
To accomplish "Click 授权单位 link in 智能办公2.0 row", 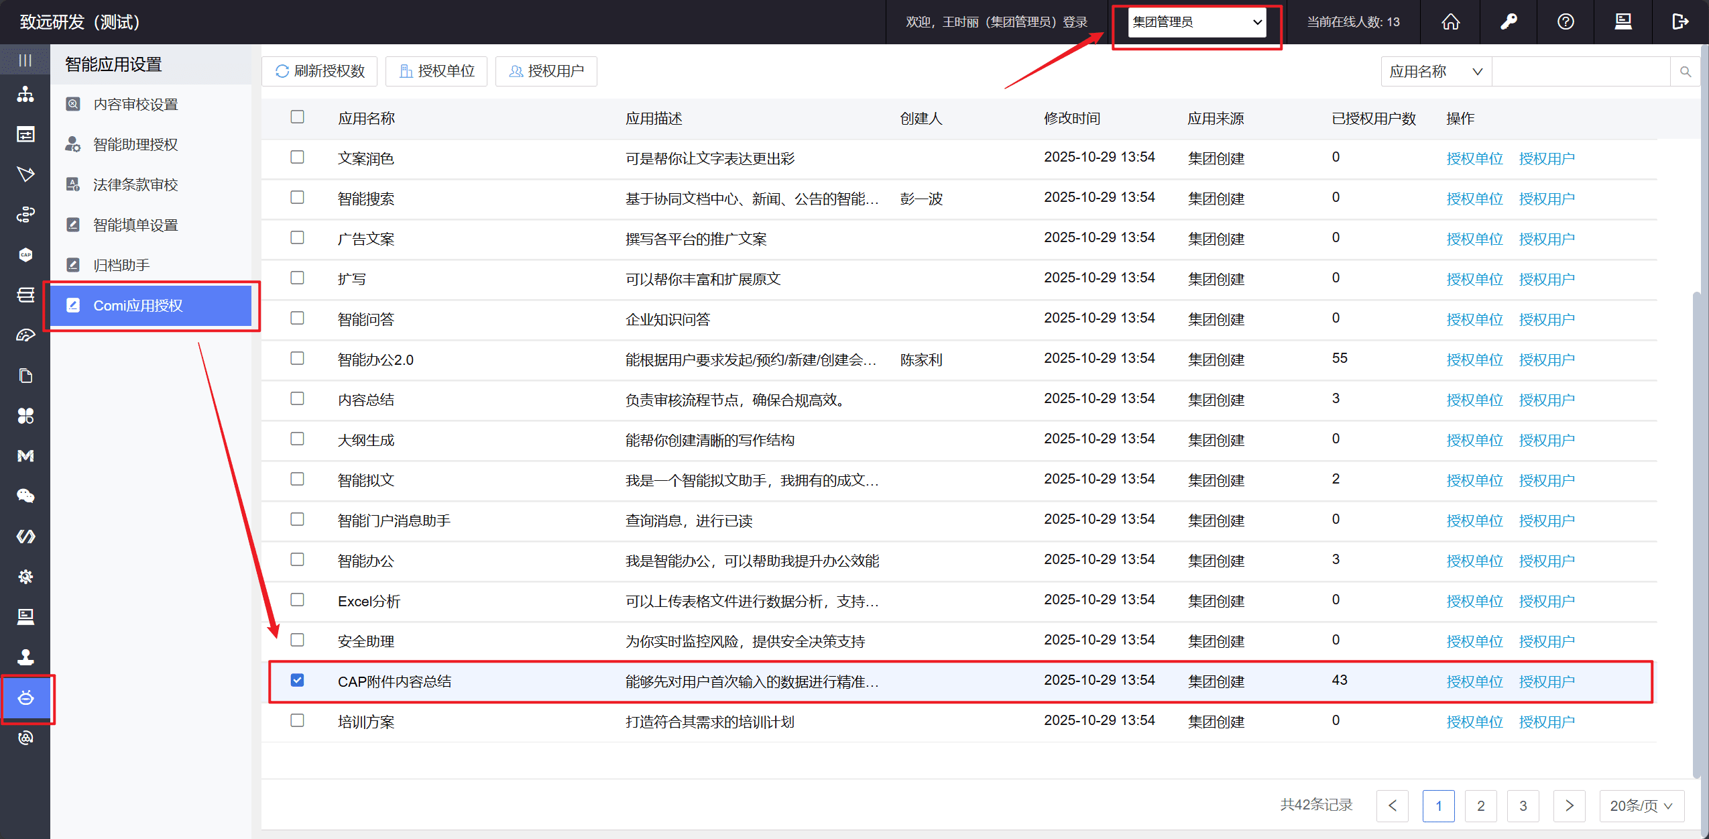I will pyautogui.click(x=1474, y=360).
